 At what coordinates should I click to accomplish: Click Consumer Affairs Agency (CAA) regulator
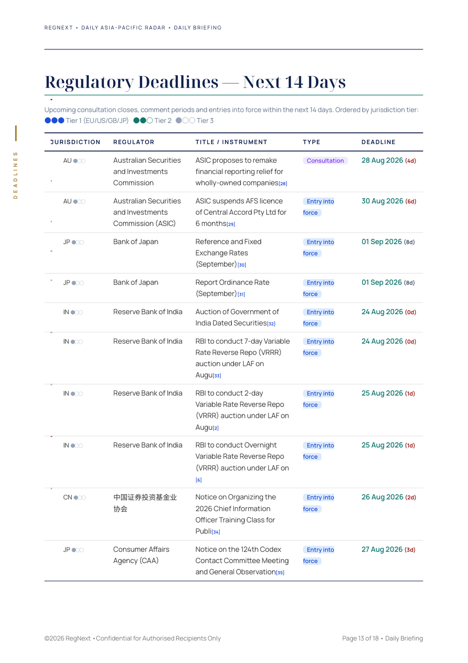pos(141,555)
